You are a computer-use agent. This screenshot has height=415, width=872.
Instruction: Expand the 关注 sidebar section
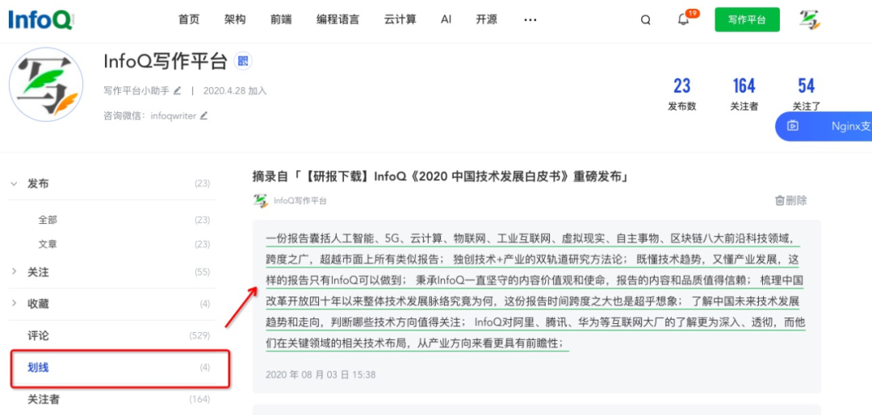point(14,272)
